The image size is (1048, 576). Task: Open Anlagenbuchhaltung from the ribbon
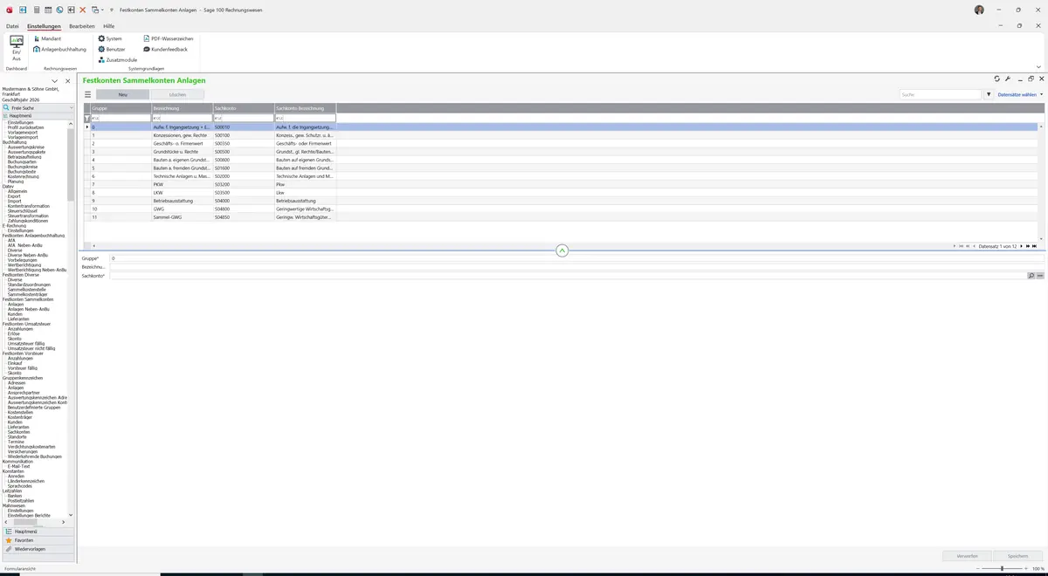point(59,49)
